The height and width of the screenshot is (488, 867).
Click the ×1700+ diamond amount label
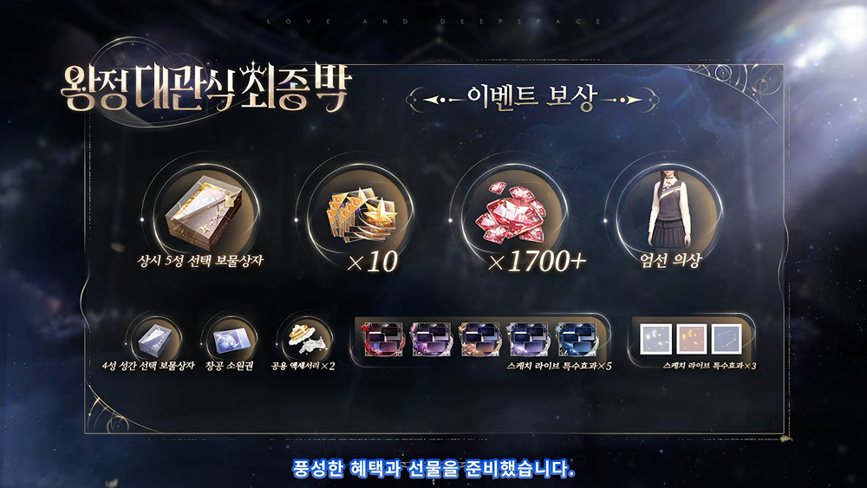pyautogui.click(x=537, y=262)
